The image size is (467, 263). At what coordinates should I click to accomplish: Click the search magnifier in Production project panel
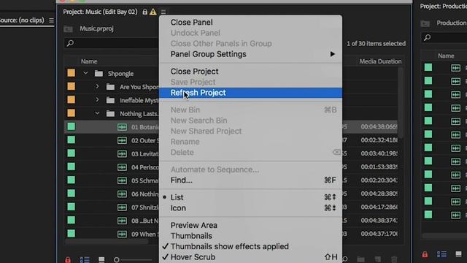coord(428,37)
